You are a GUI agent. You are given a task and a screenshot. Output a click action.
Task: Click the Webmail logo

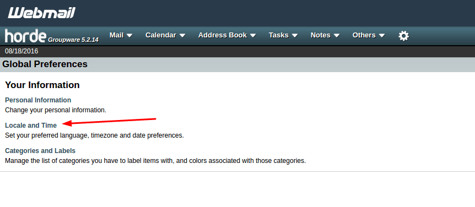tap(41, 13)
